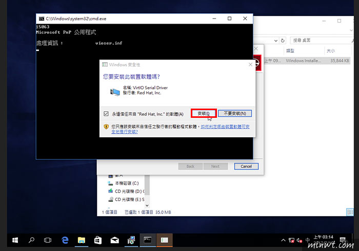359x251 pixels.
Task: Click Cancel in the installer wizard
Action: (x=246, y=166)
